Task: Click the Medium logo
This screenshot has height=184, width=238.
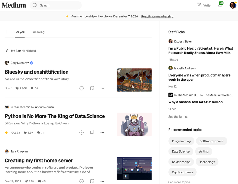Action: 14,5
